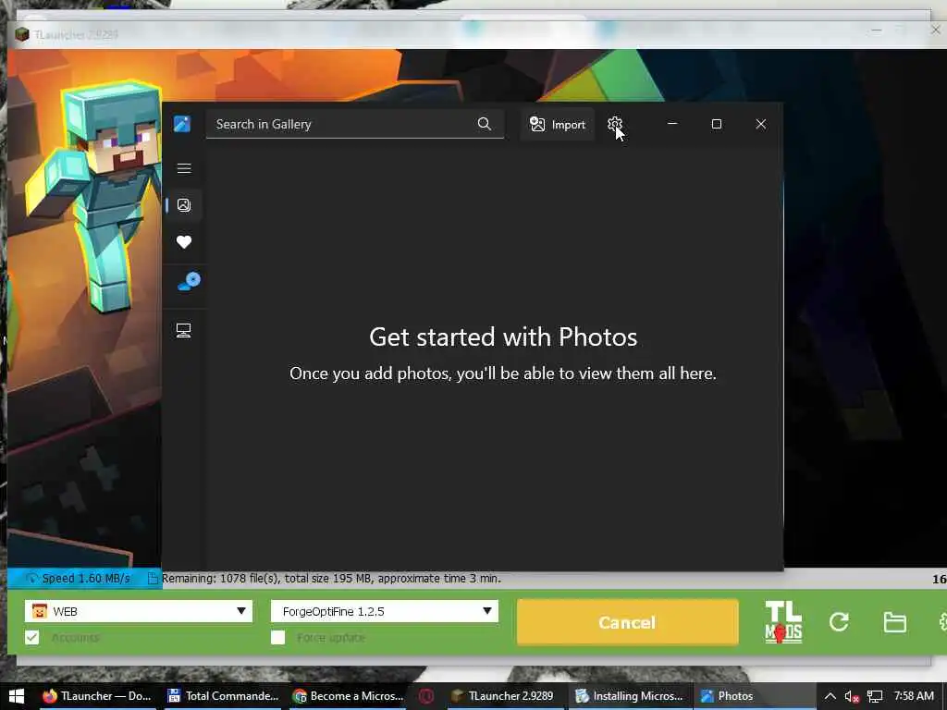
Task: Open ForgeOptiFine 1.2.5 version dropdown
Action: click(385, 611)
